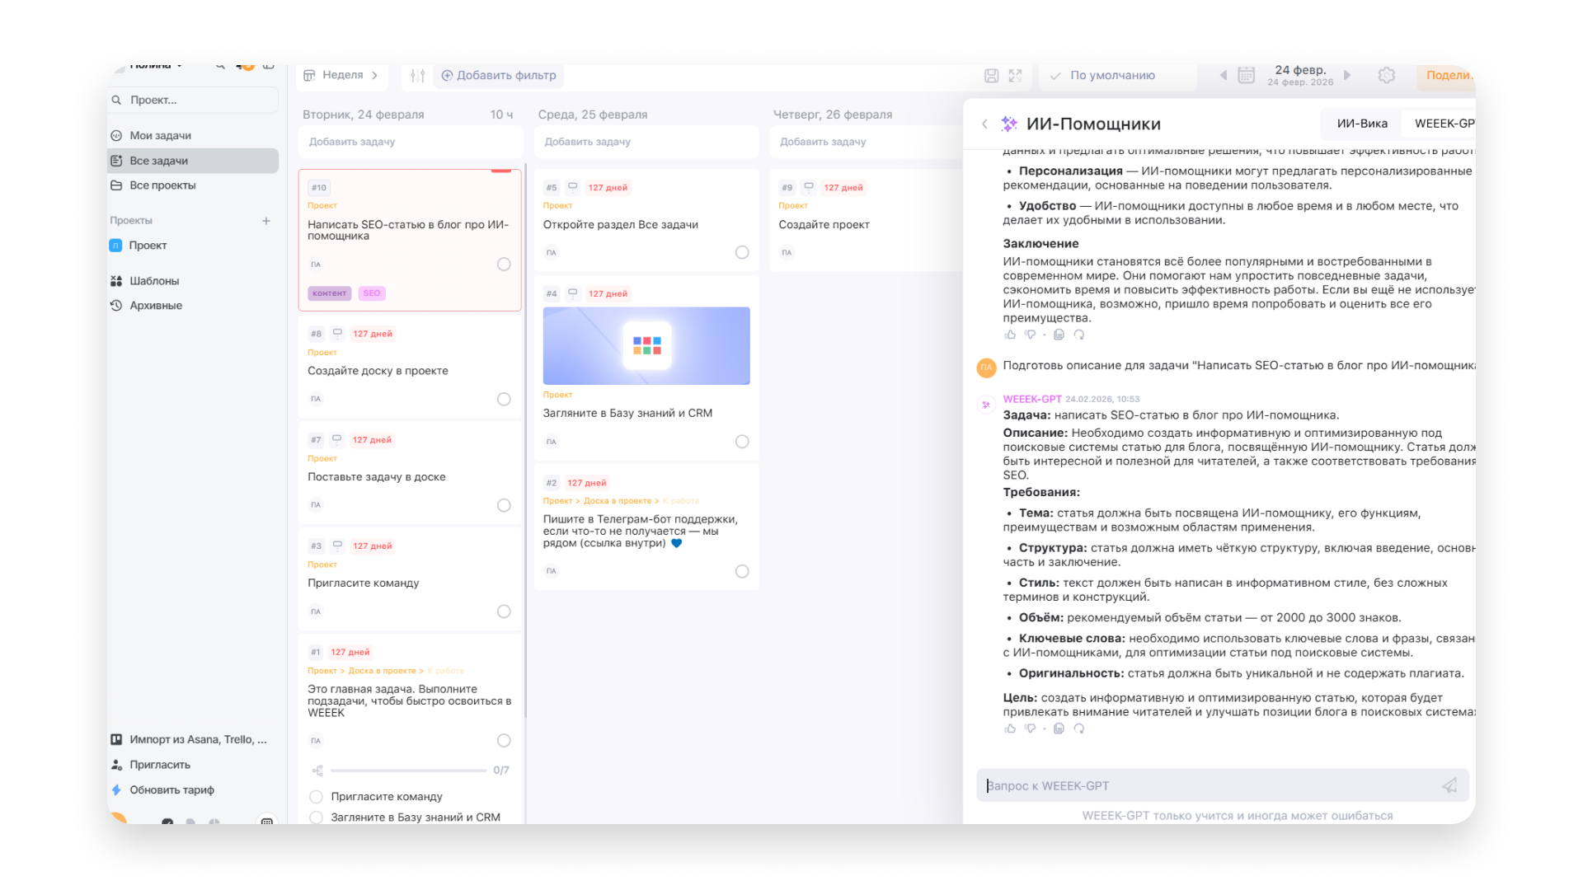Like the last WEEEK-GPT answer

(1010, 728)
